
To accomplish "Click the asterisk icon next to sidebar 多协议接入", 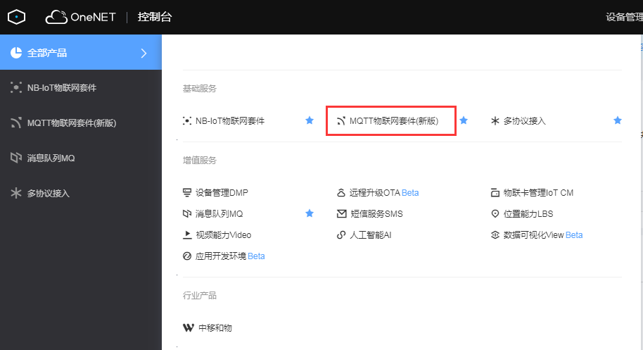I will click(16, 193).
